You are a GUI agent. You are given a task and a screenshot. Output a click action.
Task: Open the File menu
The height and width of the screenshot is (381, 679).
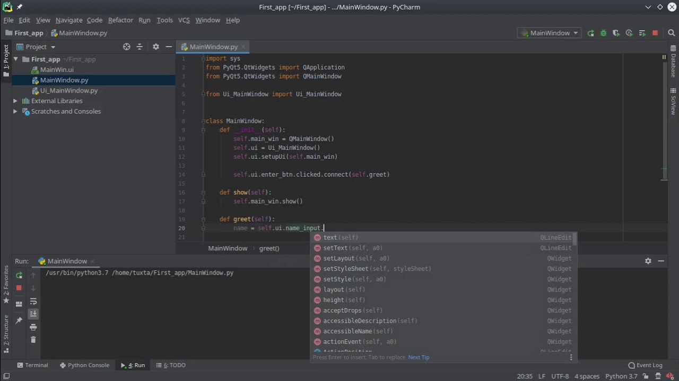tap(8, 20)
